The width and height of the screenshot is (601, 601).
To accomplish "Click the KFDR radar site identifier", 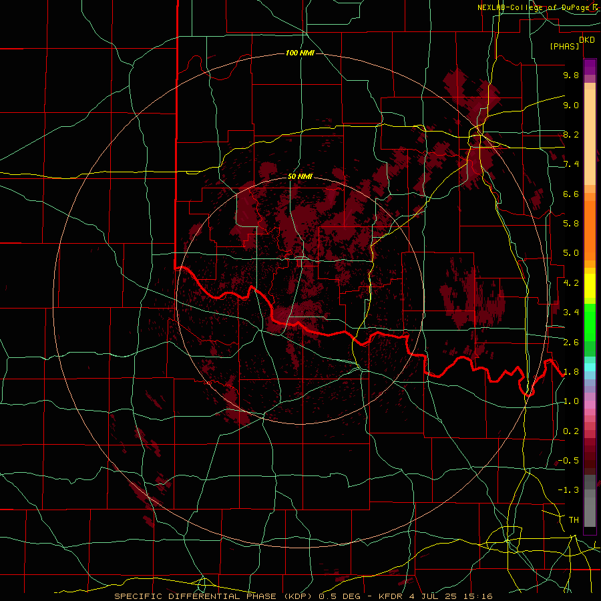I will [391, 596].
